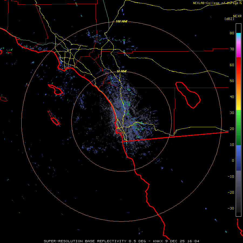Click the KNKX station identifier in the caption
Screen dimensions: 243x243
click(158, 241)
